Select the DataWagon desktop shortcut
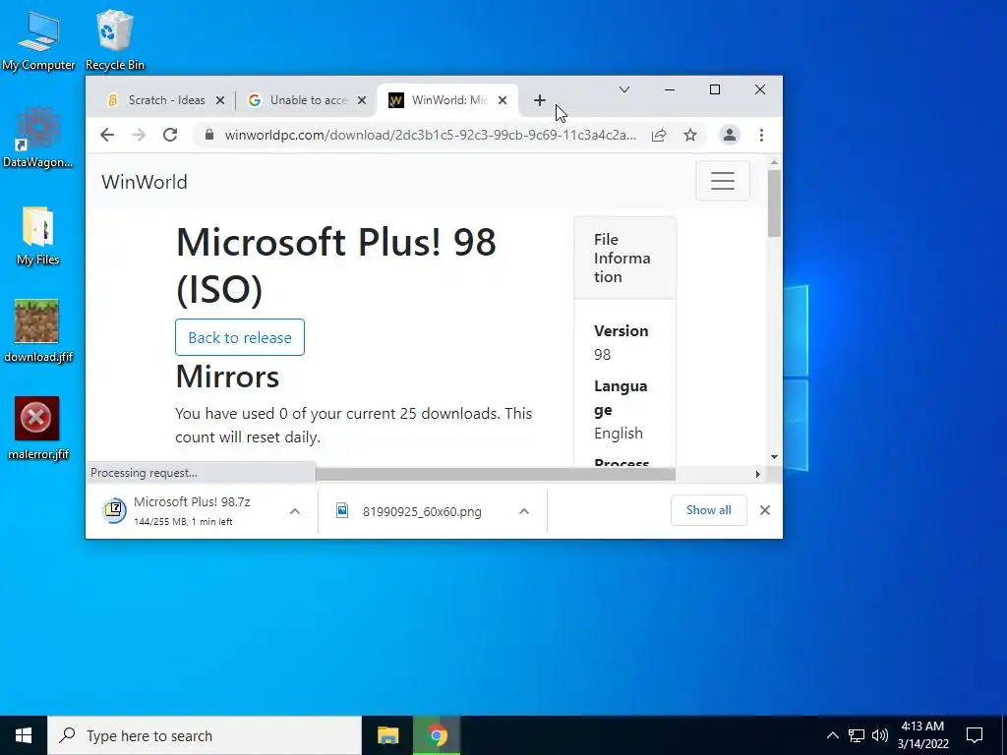 point(38,138)
